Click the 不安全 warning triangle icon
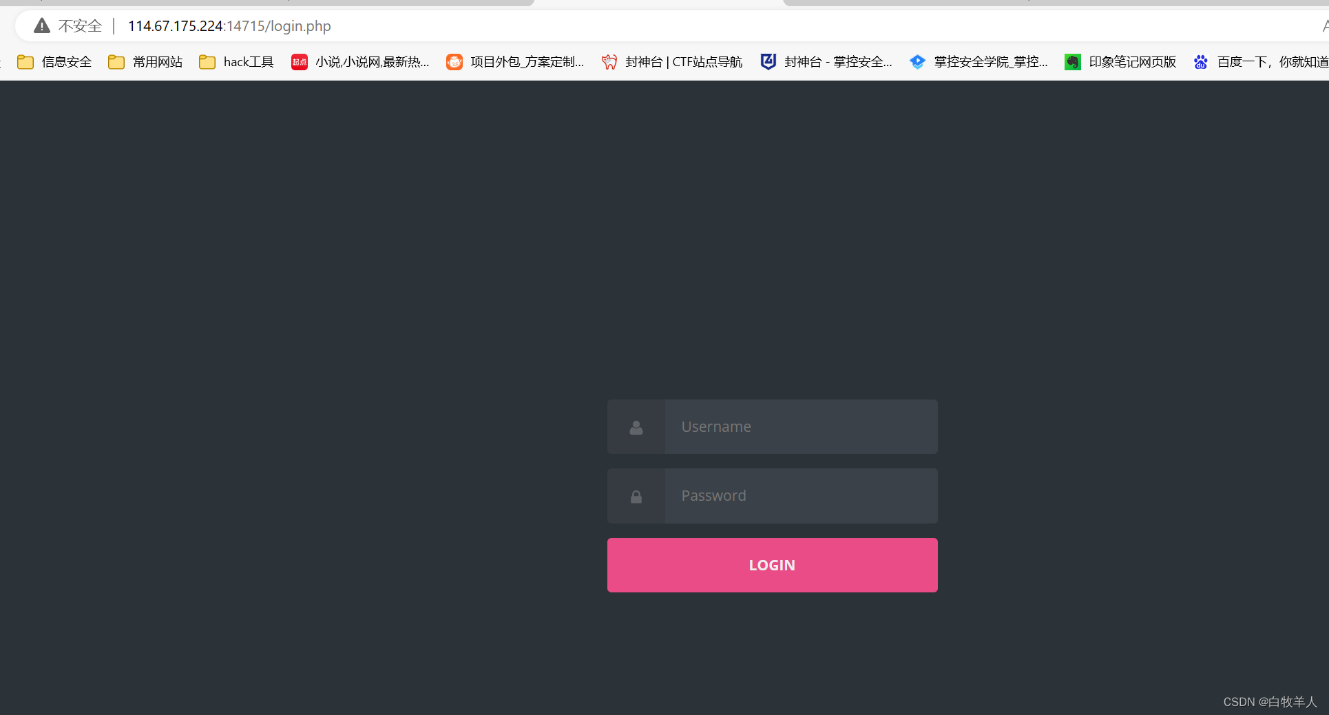 [41, 25]
